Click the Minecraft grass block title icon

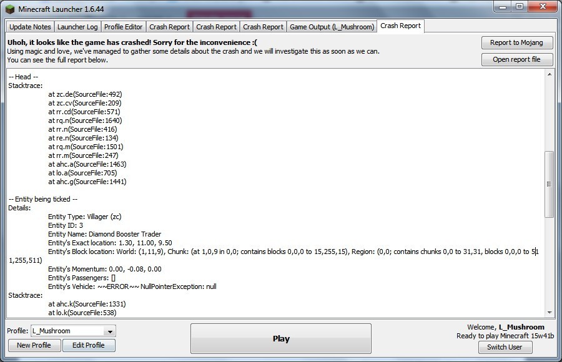pyautogui.click(x=11, y=9)
